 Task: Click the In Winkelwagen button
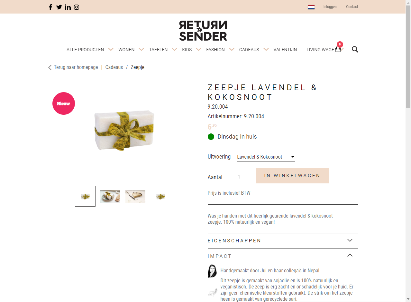pyautogui.click(x=292, y=176)
